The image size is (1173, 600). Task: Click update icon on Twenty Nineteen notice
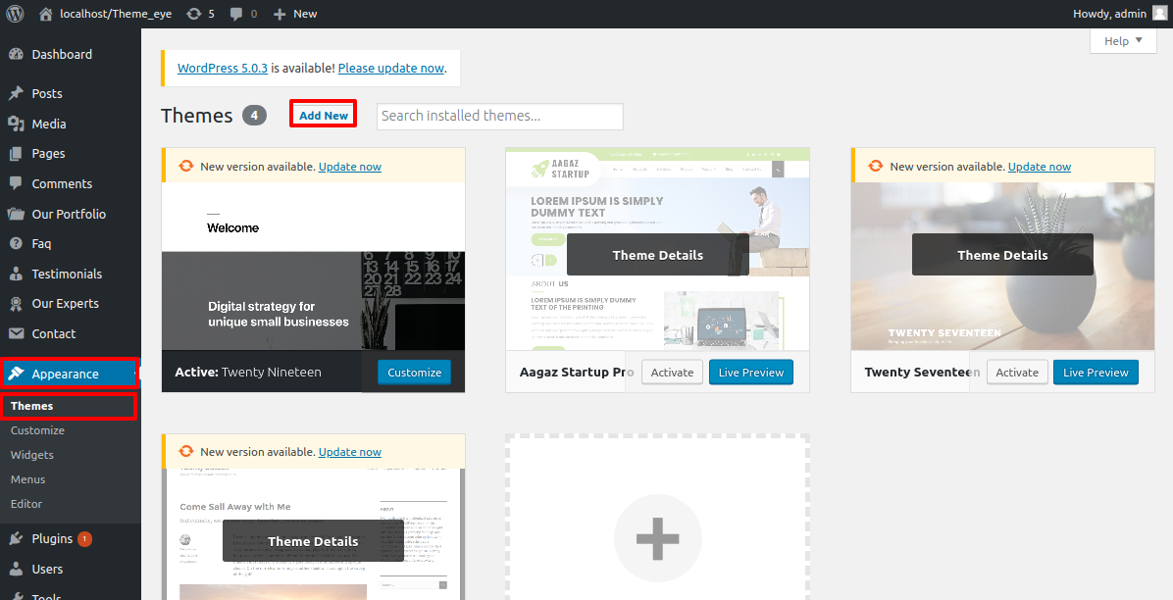[x=185, y=166]
